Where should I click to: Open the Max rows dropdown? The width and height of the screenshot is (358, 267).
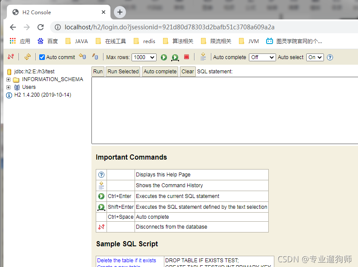[x=144, y=57]
